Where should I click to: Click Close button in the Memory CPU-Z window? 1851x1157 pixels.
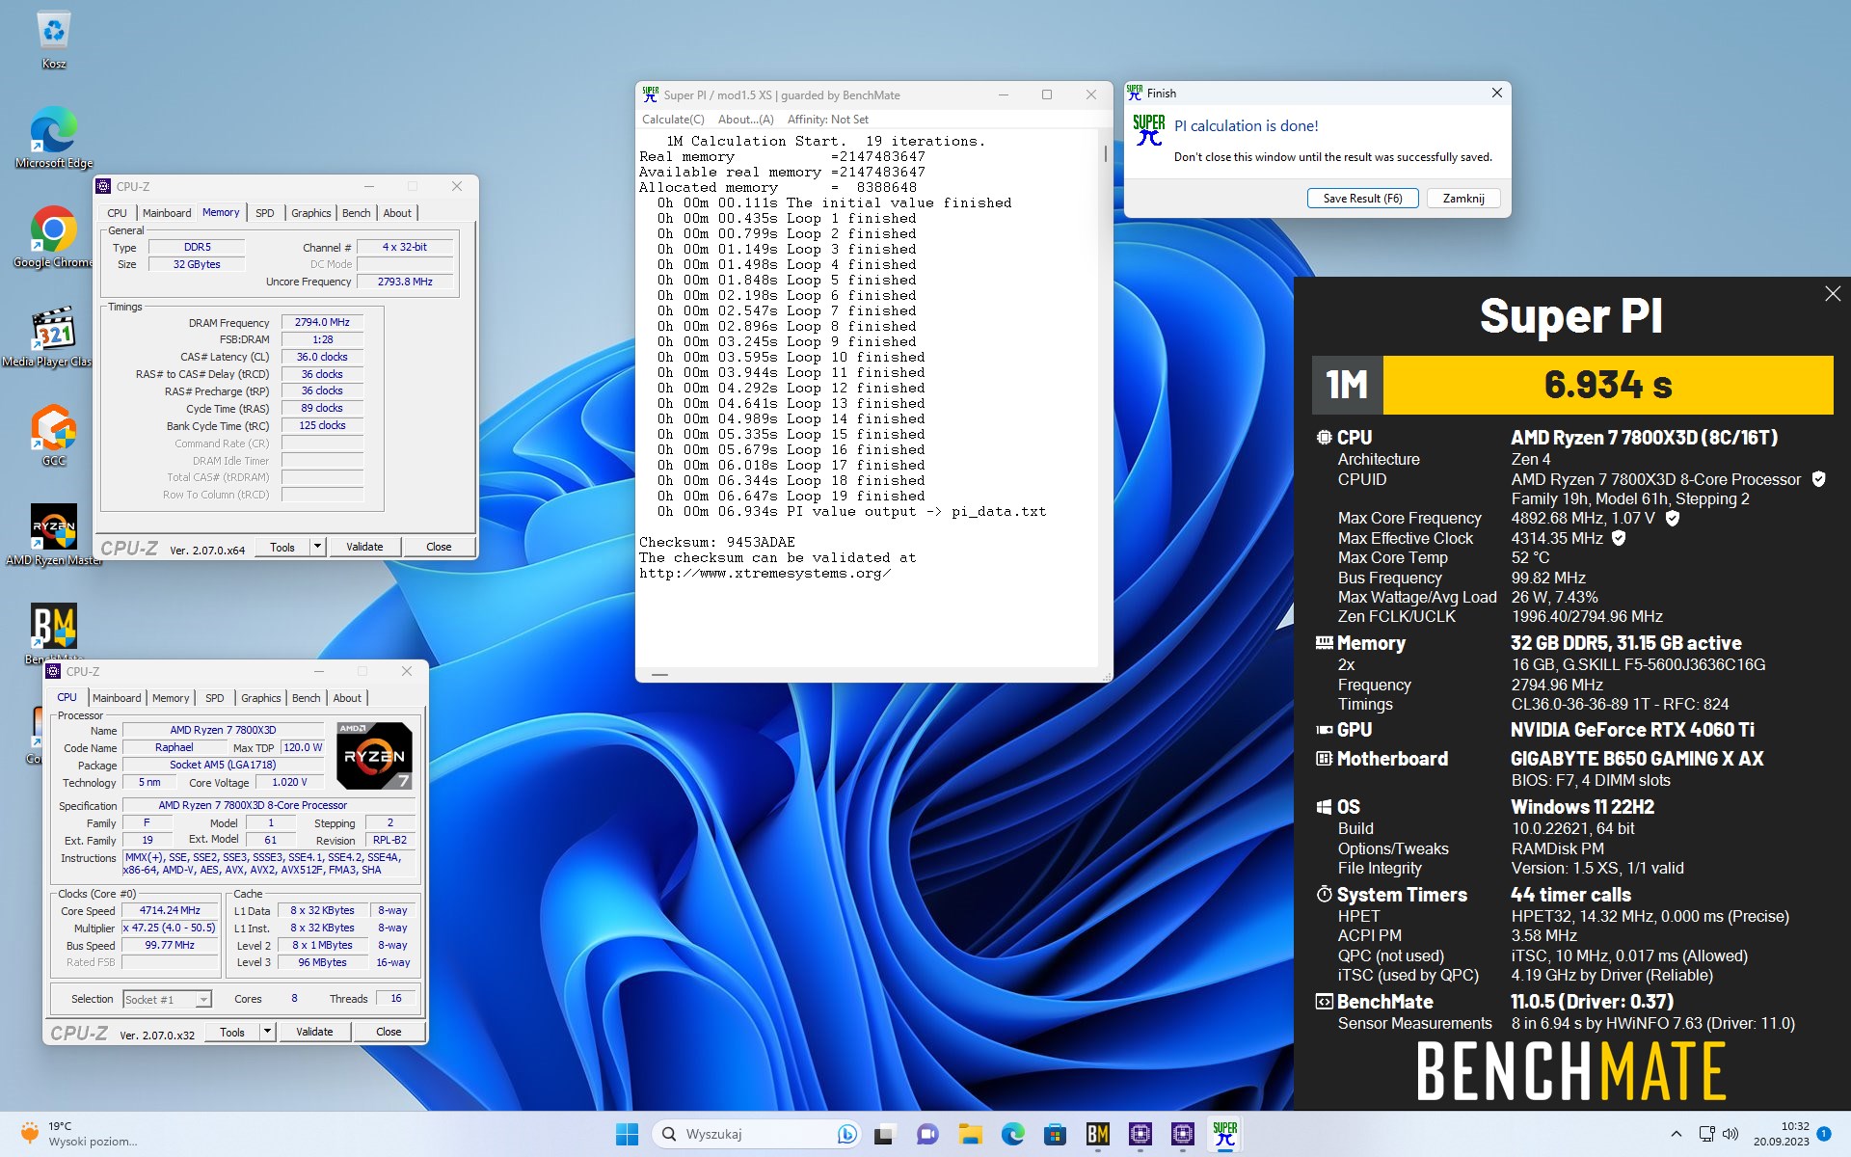tap(439, 547)
